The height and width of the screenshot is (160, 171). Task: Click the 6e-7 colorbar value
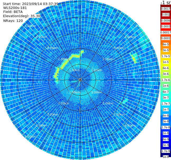click(x=166, y=92)
